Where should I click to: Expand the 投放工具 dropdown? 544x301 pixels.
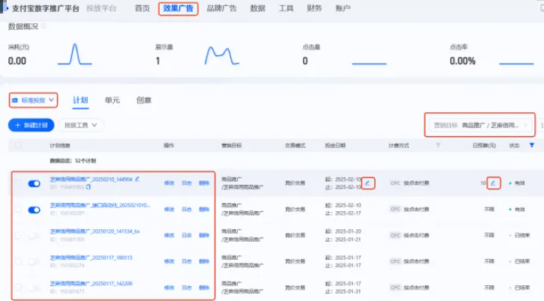coord(80,125)
